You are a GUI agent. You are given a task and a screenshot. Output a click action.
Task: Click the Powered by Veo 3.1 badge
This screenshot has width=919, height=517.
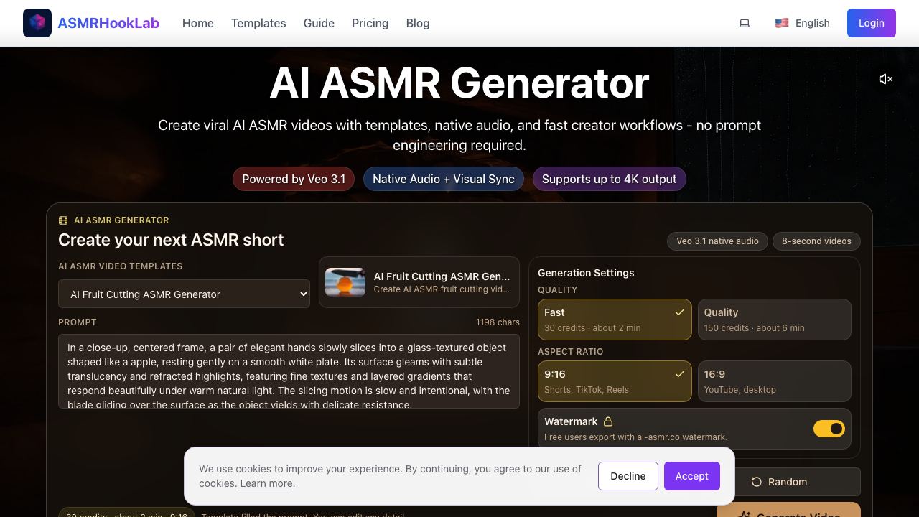tap(294, 179)
